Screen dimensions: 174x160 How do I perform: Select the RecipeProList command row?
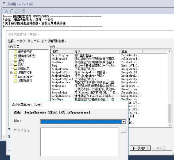click(96, 76)
